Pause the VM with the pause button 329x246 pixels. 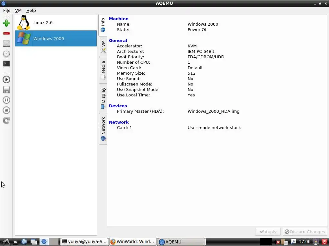click(6, 100)
